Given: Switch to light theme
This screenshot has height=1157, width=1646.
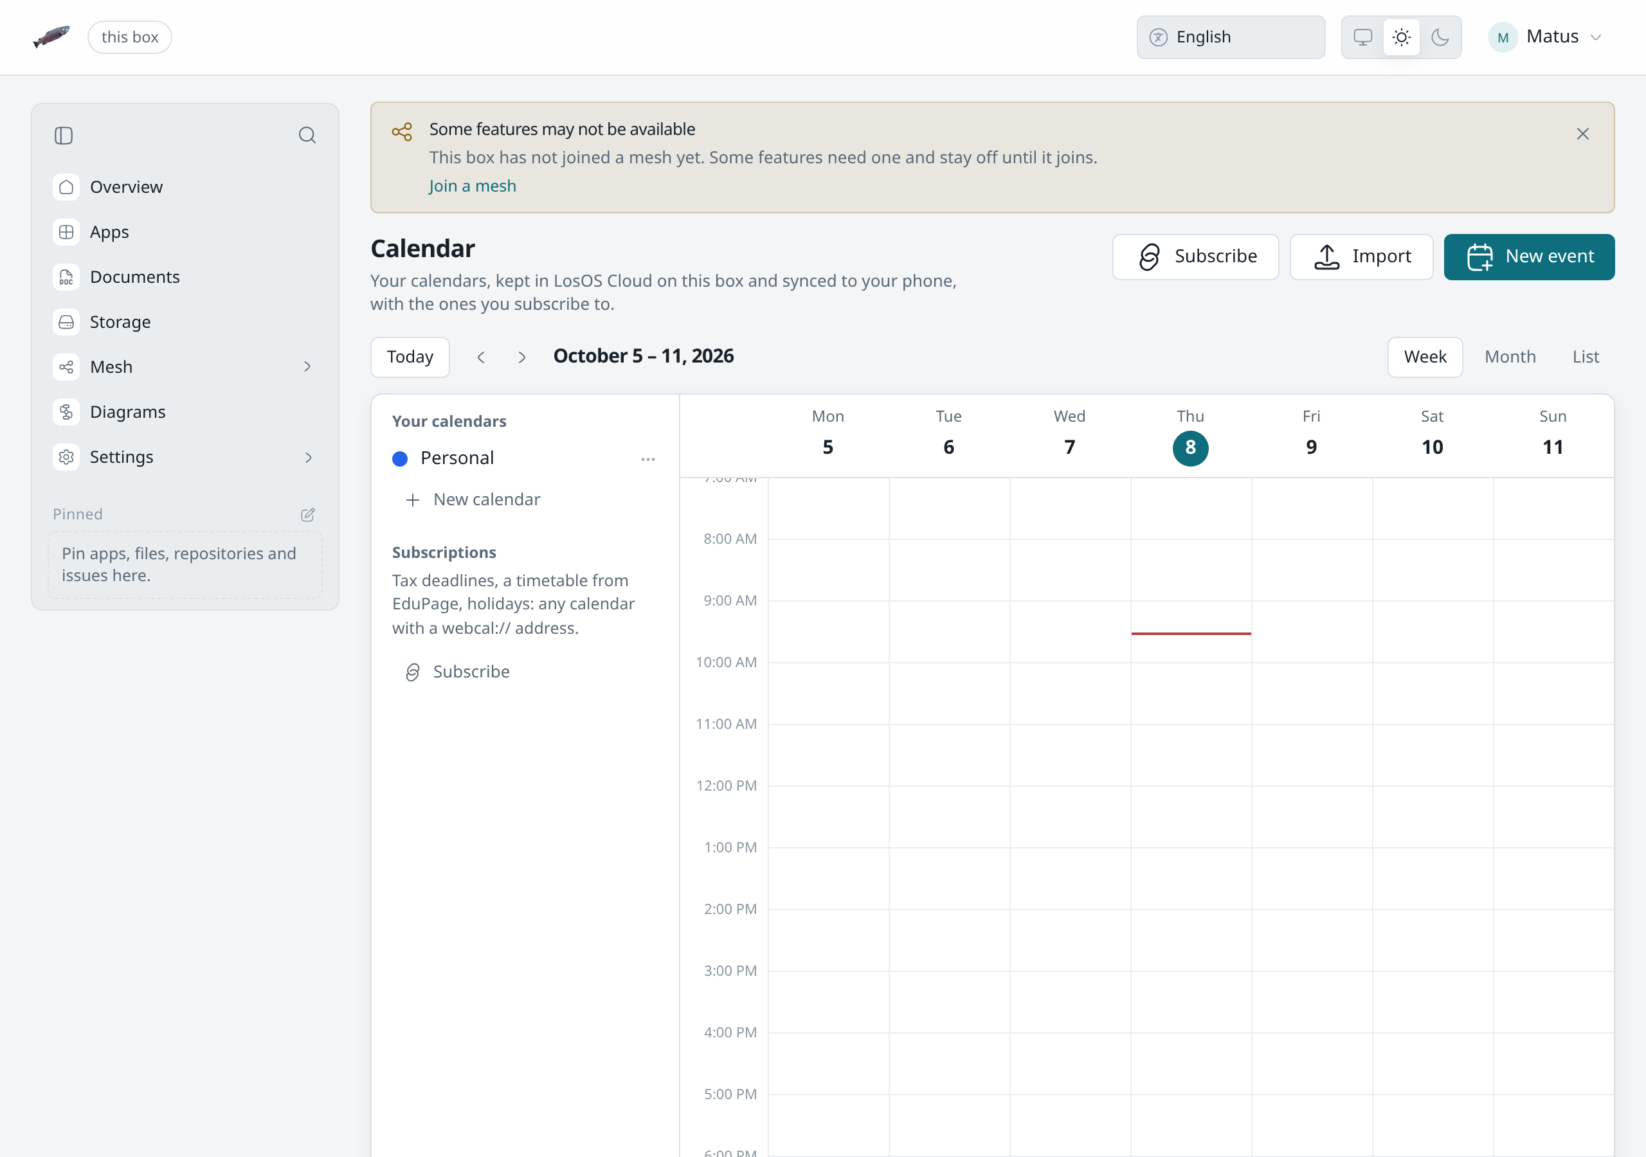Looking at the screenshot, I should [1401, 37].
